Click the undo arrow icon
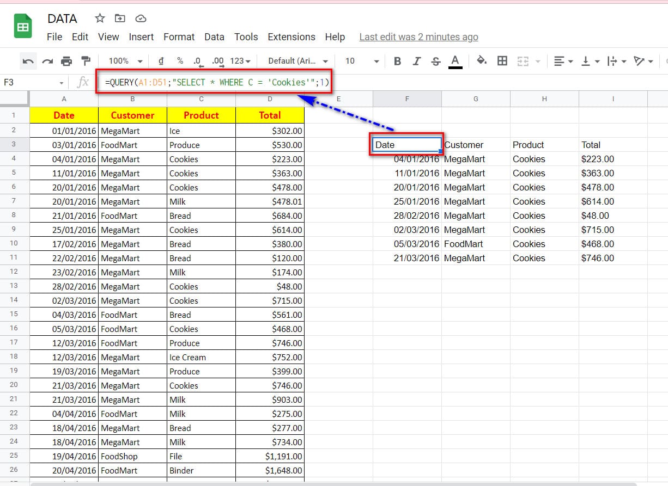The height and width of the screenshot is (486, 668). point(28,61)
